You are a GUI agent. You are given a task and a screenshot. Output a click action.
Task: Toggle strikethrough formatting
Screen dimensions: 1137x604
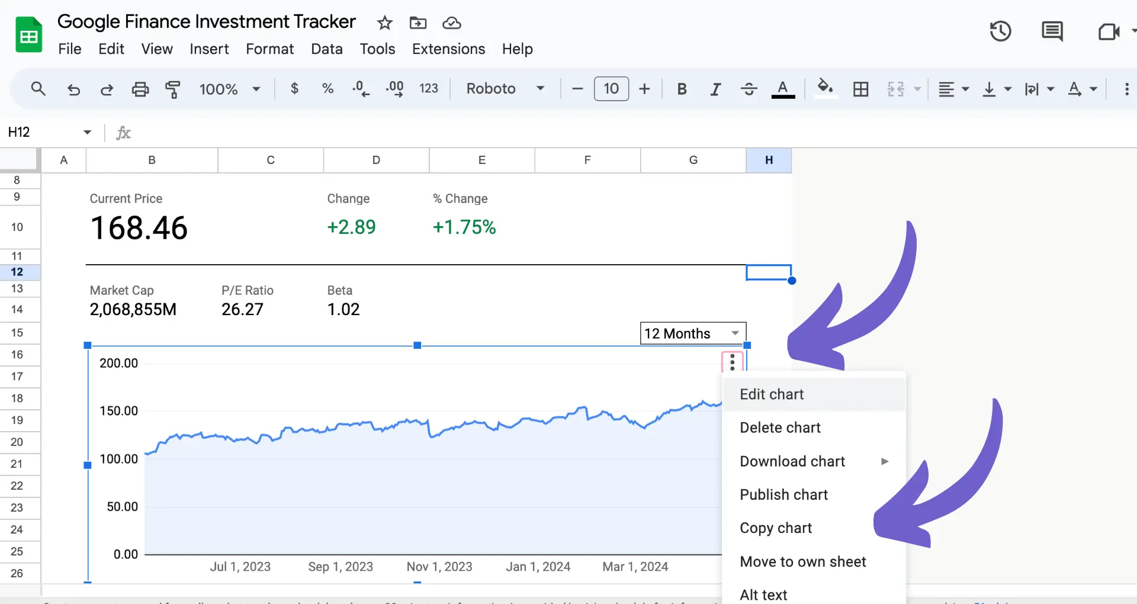point(749,89)
